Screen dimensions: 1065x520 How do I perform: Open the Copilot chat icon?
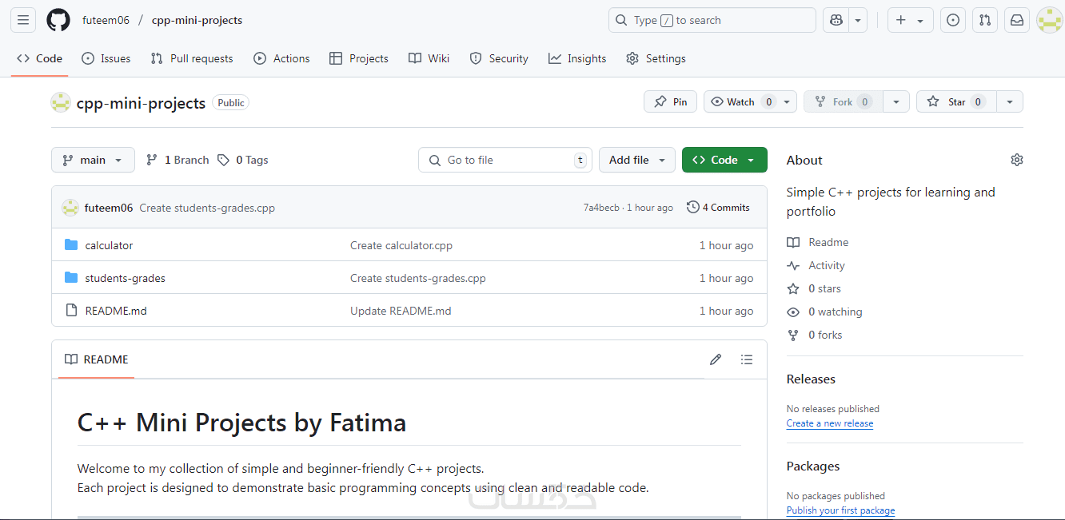[836, 20]
